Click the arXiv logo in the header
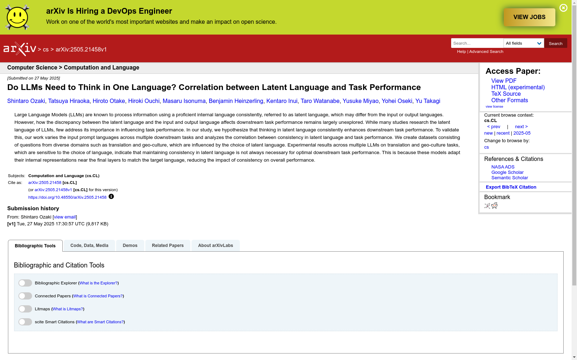Viewport: 577px width, 360px height. [20, 49]
